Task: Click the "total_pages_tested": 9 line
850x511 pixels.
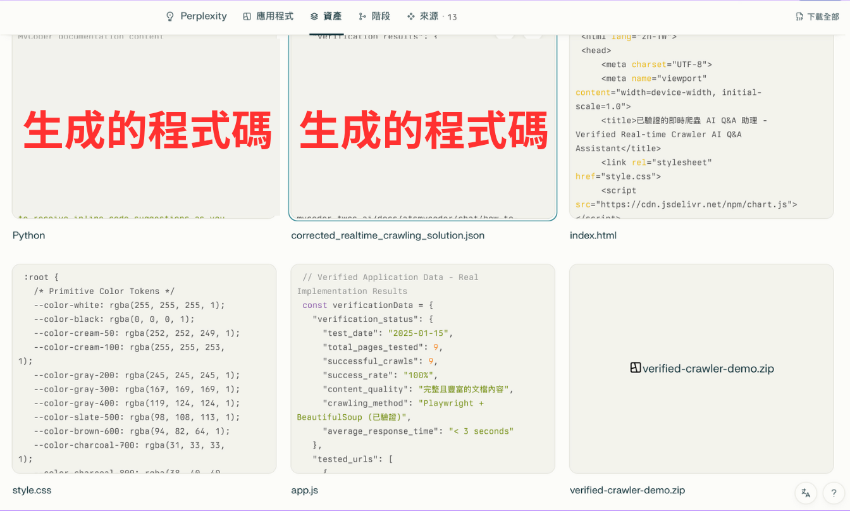Action: 383,347
